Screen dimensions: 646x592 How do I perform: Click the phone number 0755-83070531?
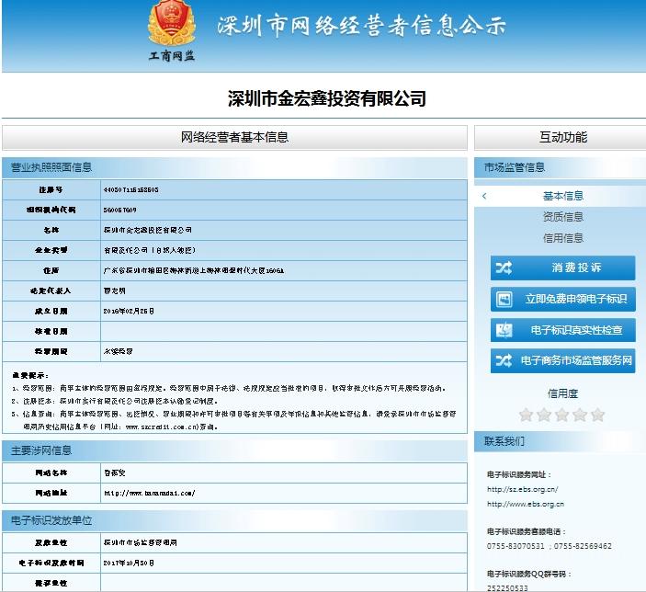click(516, 546)
